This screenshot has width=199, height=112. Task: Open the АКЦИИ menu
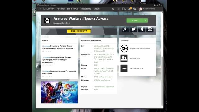[97, 9]
